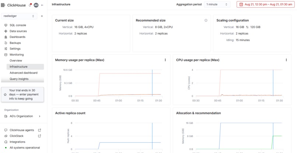Open external link icon beside ClickStack

(39, 136)
